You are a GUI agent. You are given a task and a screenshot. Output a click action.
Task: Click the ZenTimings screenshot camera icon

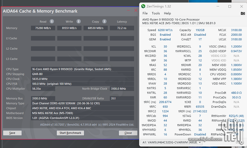tap(243, 13)
